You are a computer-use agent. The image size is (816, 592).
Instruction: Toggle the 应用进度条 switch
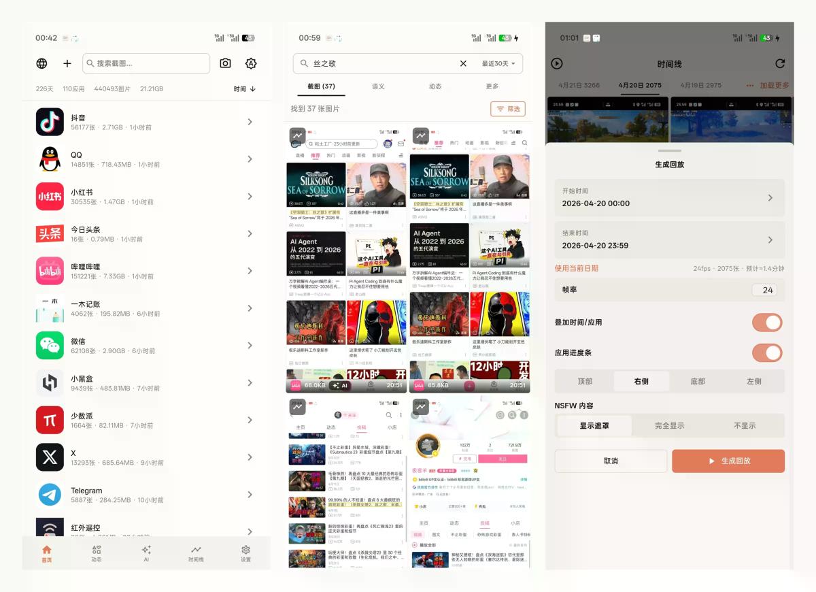click(767, 353)
